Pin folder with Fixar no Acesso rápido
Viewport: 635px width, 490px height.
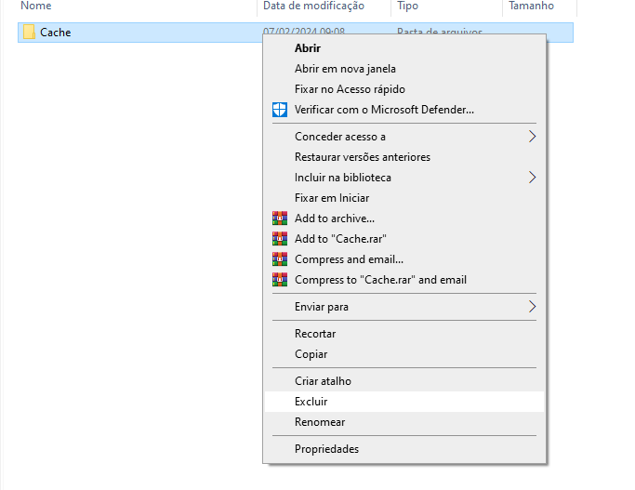click(350, 89)
